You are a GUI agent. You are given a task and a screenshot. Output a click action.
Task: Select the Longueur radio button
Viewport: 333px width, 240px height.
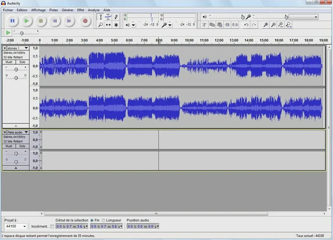[104, 220]
